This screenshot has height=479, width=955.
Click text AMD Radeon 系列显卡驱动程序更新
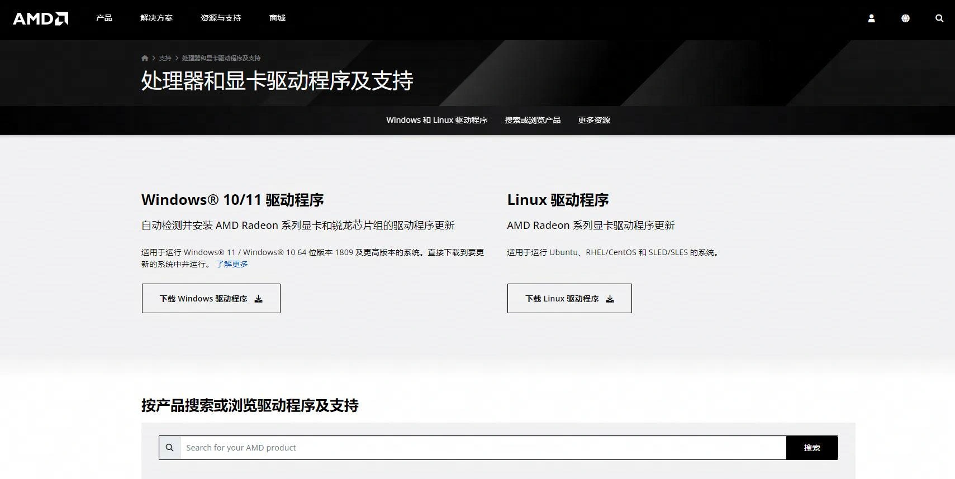(591, 226)
